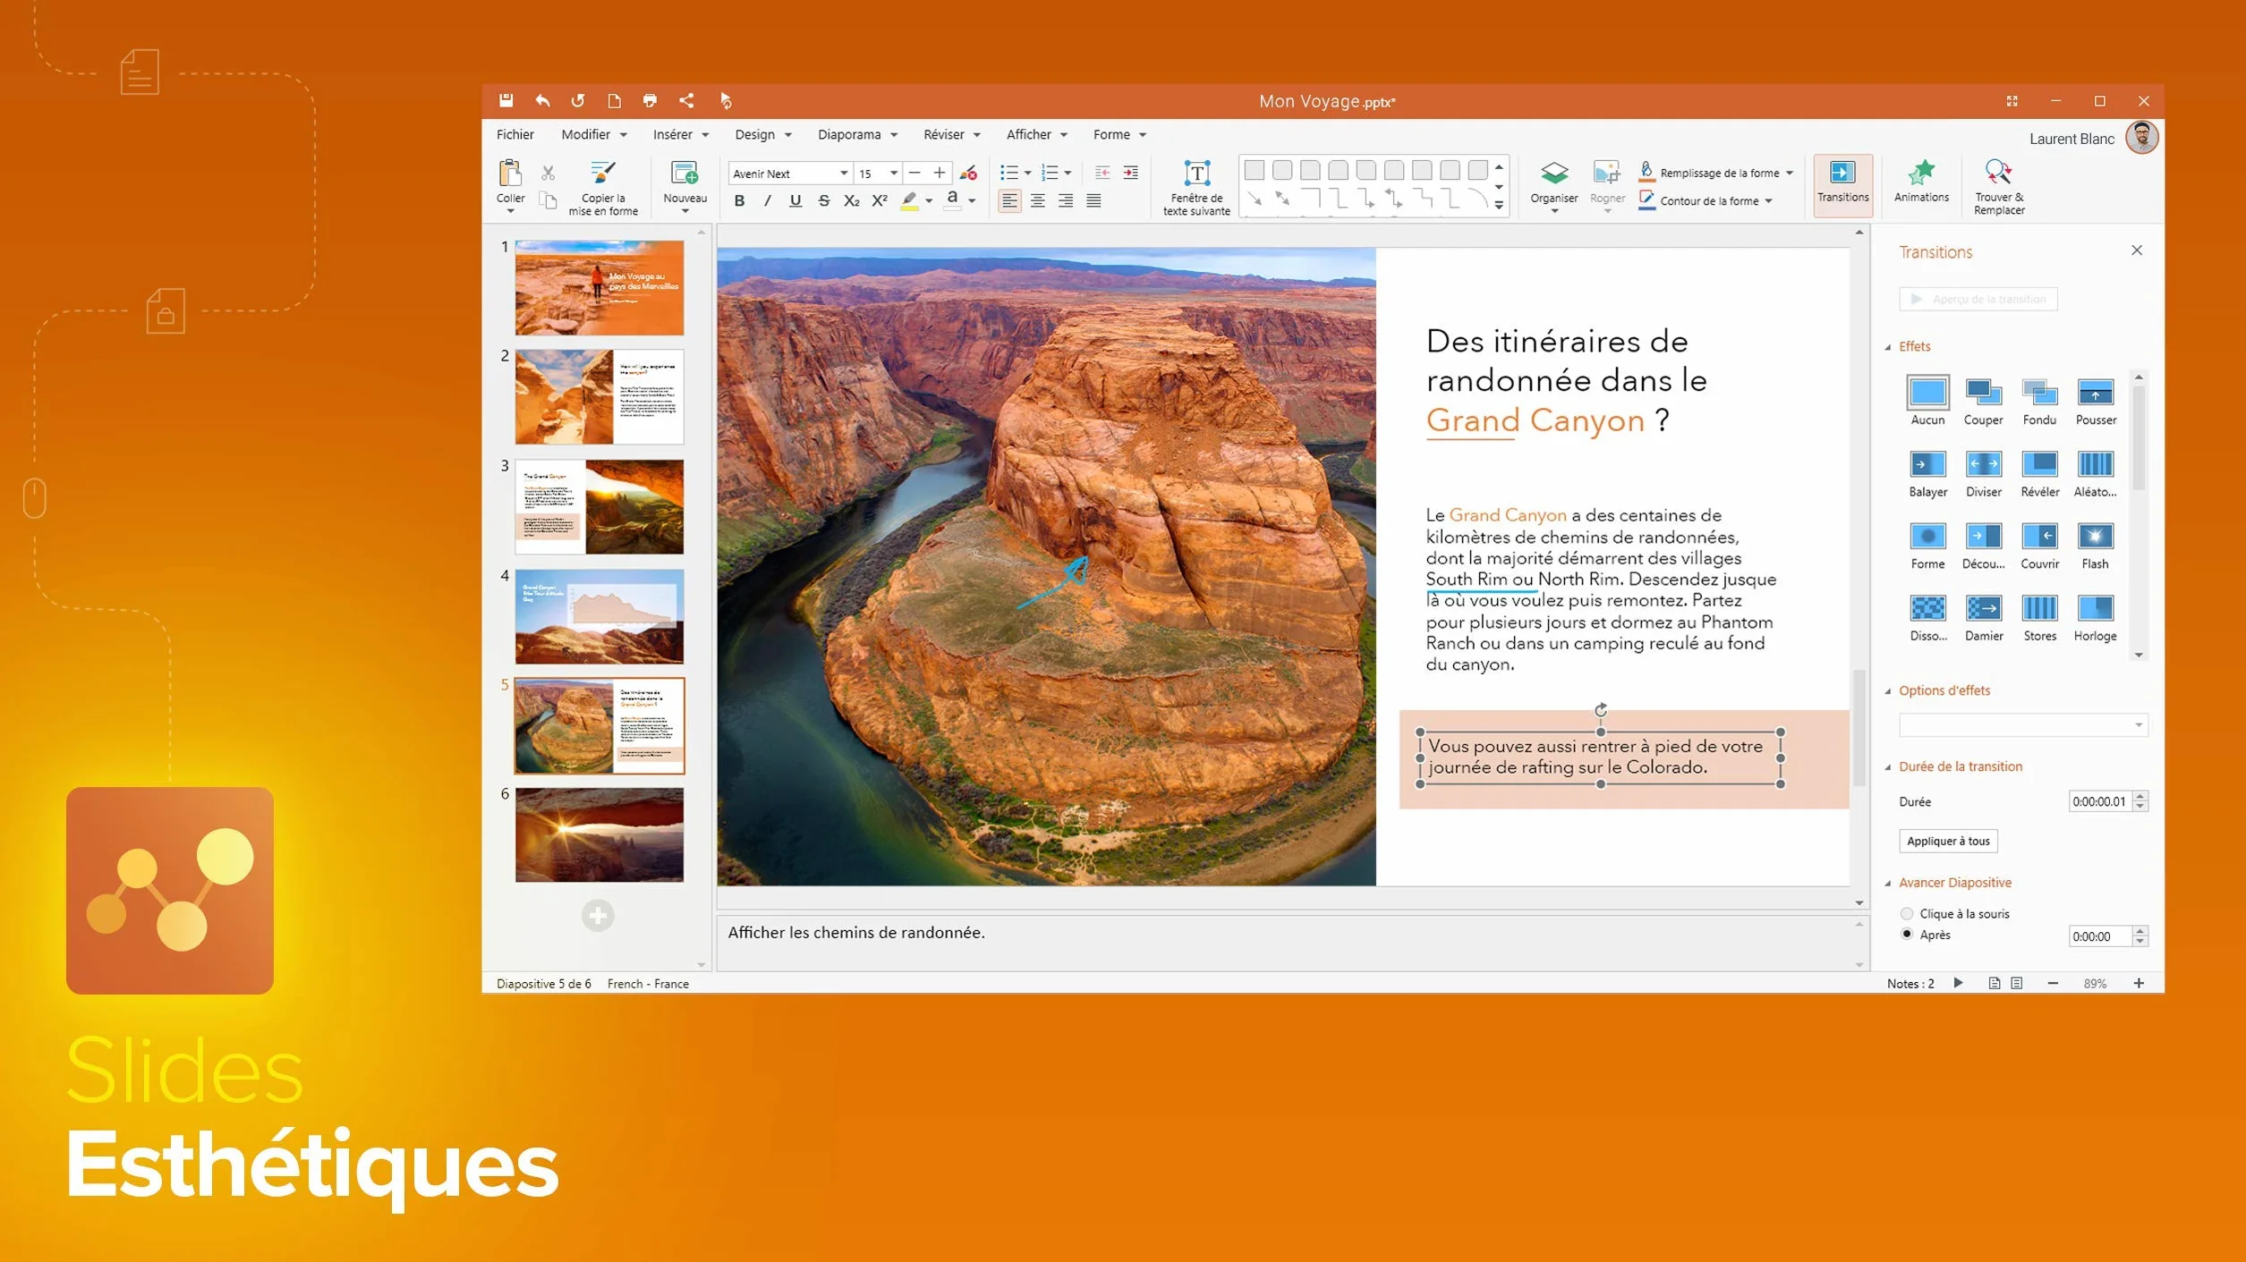Click the Cut scissors icon
This screenshot has width=2246, height=1262.
548,173
